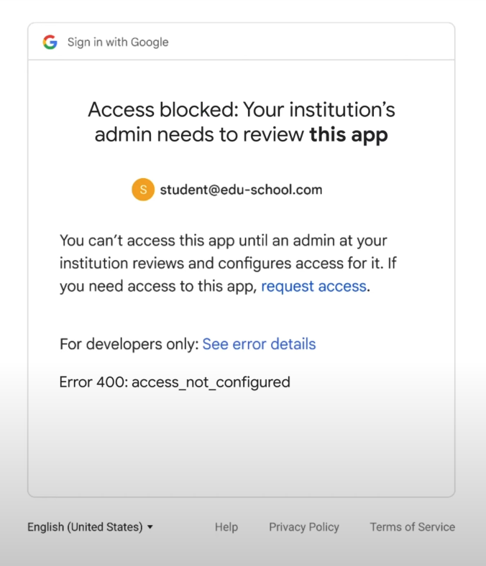
Task: Click the language dropdown arrow
Action: click(x=150, y=527)
